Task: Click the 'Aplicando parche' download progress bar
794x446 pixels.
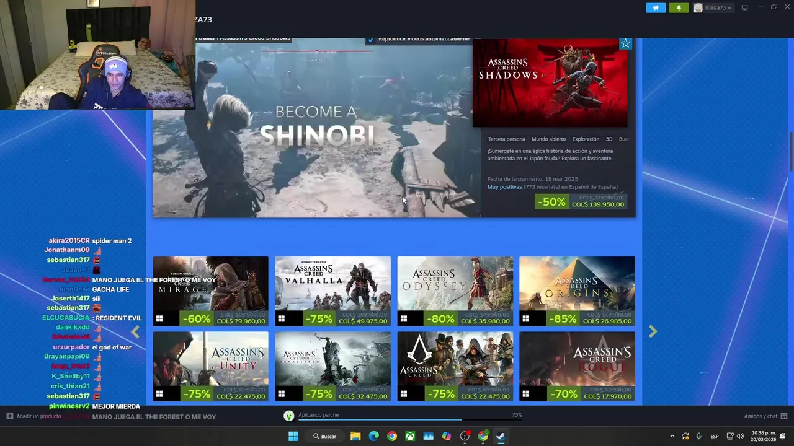Action: 410,419
